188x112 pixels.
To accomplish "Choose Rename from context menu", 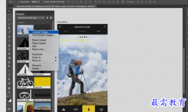I will 44,65.
